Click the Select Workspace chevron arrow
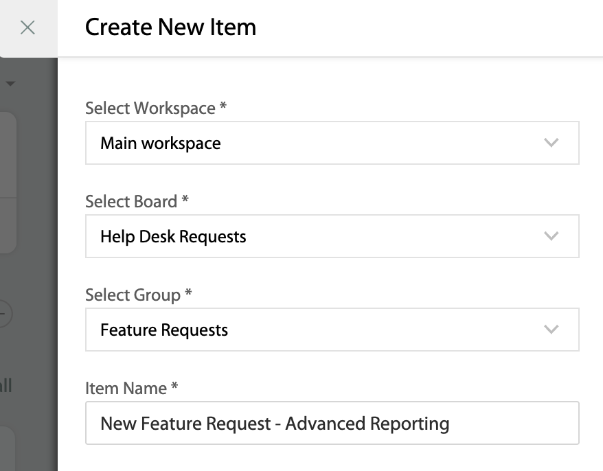Screen dimensions: 603x471 [x=551, y=143]
